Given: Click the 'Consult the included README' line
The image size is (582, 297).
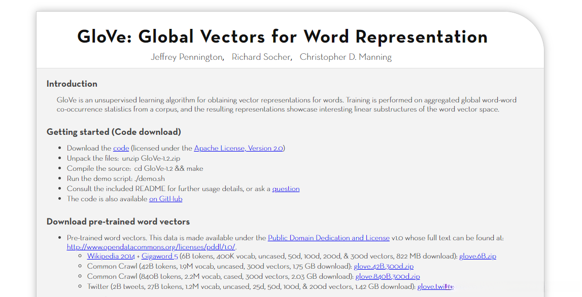Looking at the screenshot, I should pos(183,189).
